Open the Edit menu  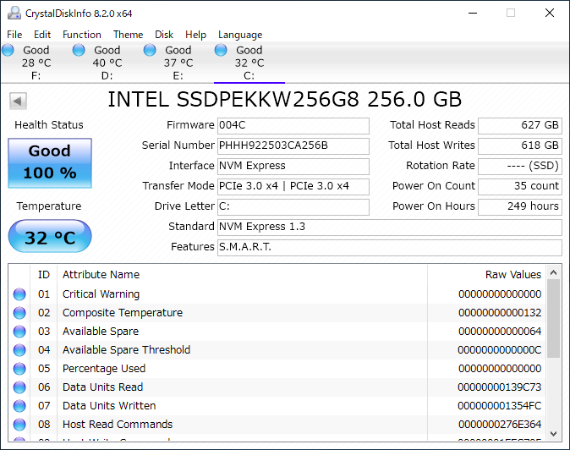pyautogui.click(x=42, y=35)
